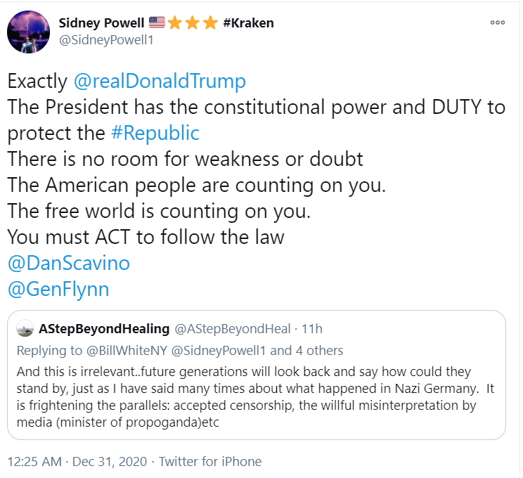This screenshot has width=523, height=478.
Task: Open the quoted tweet about Nazi Germany parallels
Action: (256, 398)
